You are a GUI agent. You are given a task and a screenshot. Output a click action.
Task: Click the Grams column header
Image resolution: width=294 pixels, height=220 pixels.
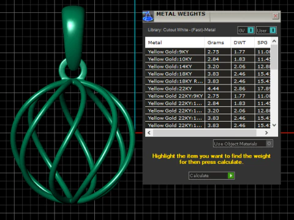click(217, 42)
